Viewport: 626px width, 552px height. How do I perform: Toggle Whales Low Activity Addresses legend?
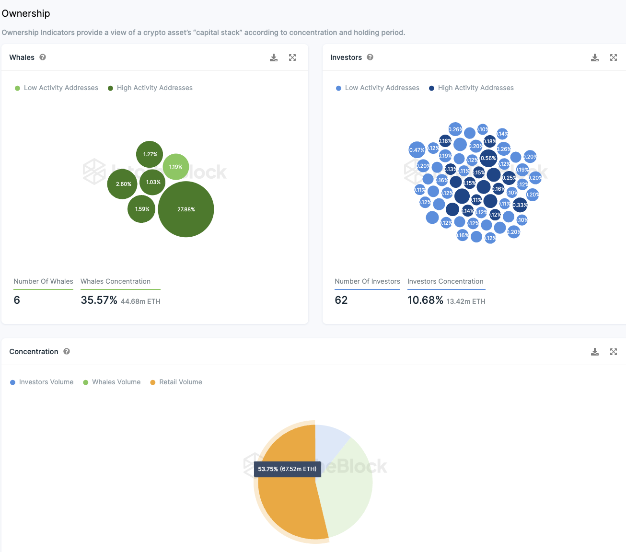57,88
